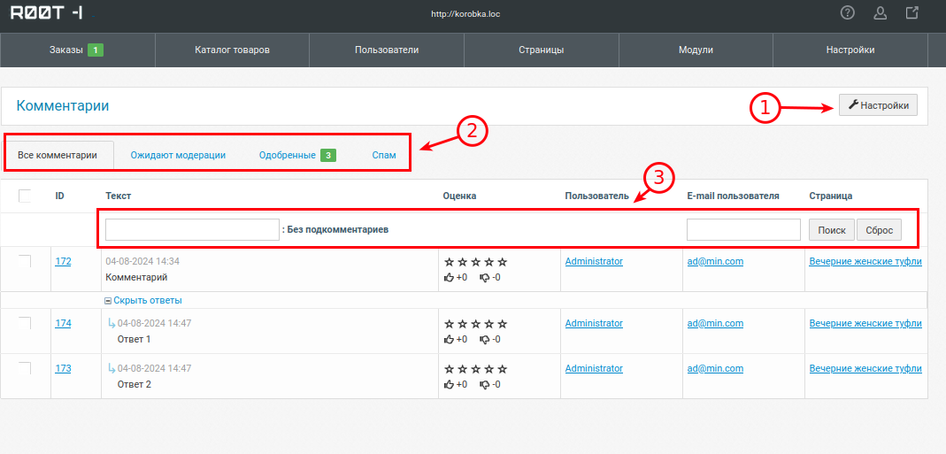Click green badge 3 on Одобренные tab
This screenshot has height=454, width=946.
327,155
